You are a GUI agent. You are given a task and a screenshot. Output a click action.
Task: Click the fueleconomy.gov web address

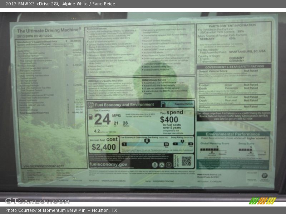point(108,164)
